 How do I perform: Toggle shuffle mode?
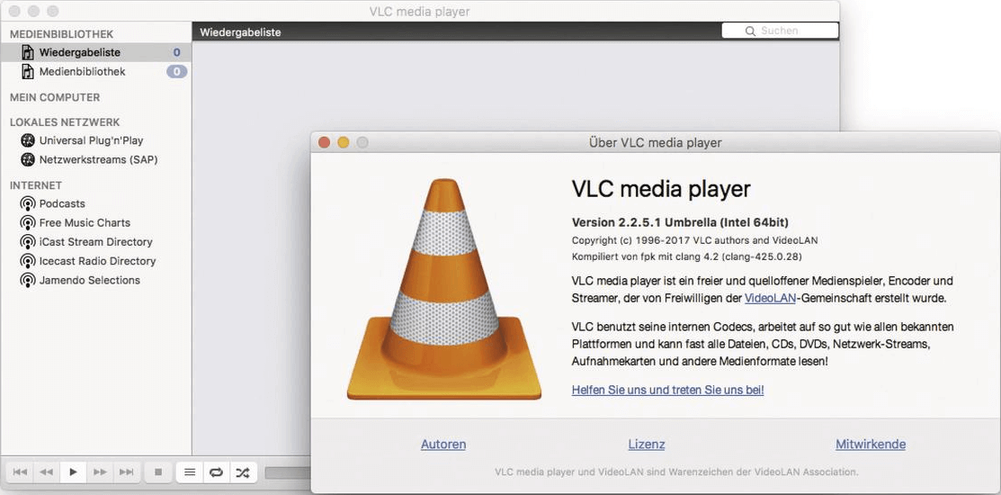pyautogui.click(x=243, y=472)
